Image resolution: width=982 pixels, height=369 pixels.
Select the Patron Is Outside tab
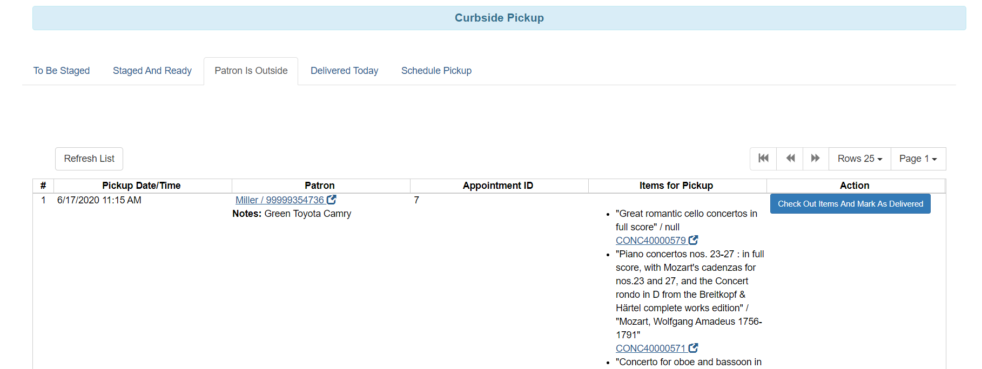251,71
